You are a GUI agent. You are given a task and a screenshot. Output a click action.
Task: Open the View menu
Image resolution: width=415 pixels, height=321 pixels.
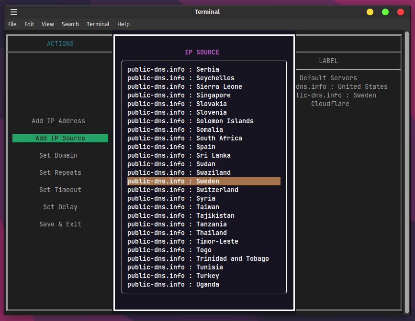pos(48,24)
